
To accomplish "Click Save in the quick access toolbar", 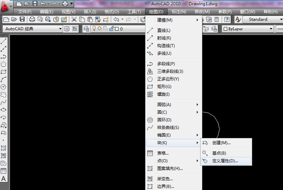I will tap(35, 3).
